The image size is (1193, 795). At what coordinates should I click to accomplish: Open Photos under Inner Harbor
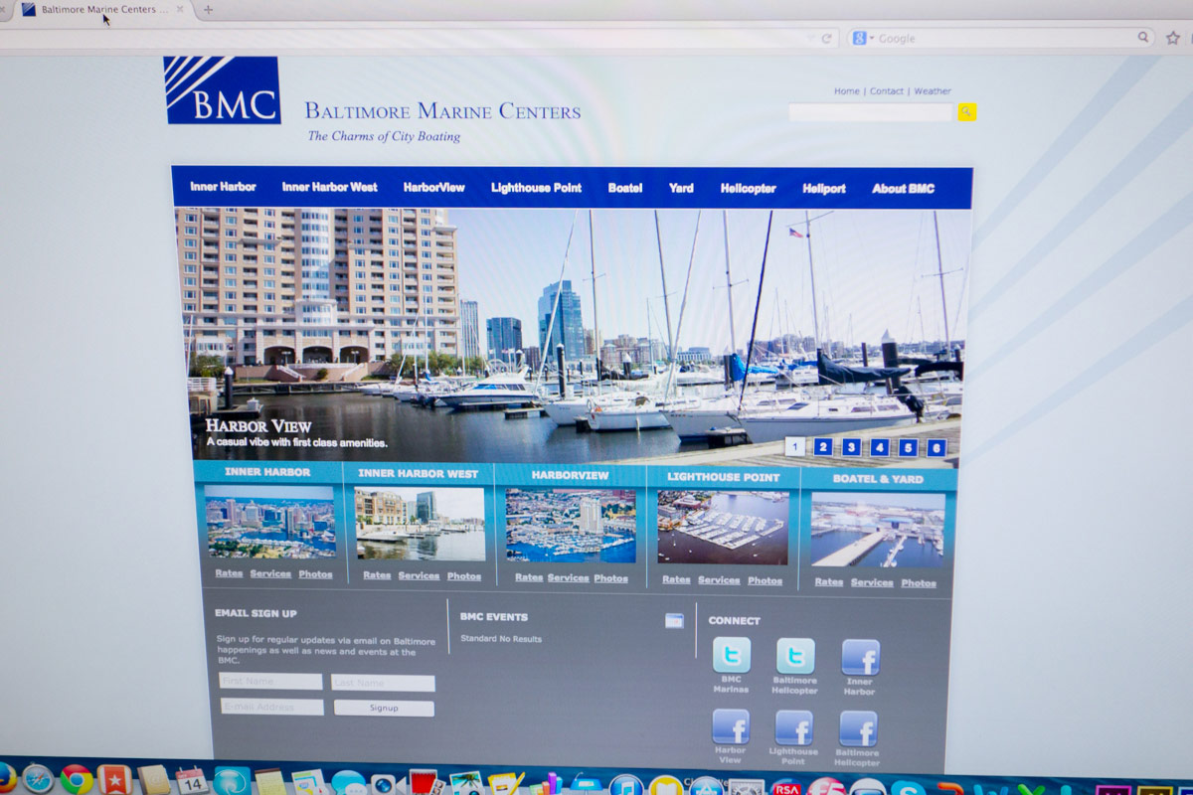point(315,574)
